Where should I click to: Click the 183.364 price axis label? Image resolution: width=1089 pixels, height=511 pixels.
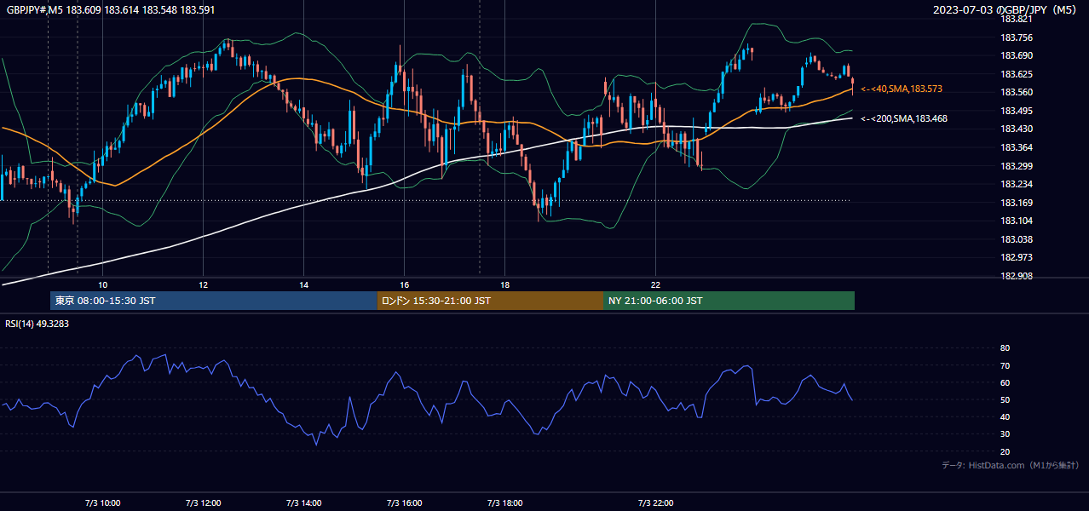click(1016, 147)
